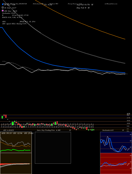Image resolution: width=132 pixels, height=174 pixels.
Task: Click the white 50 Day legend swatch
Action: (3, 8)
